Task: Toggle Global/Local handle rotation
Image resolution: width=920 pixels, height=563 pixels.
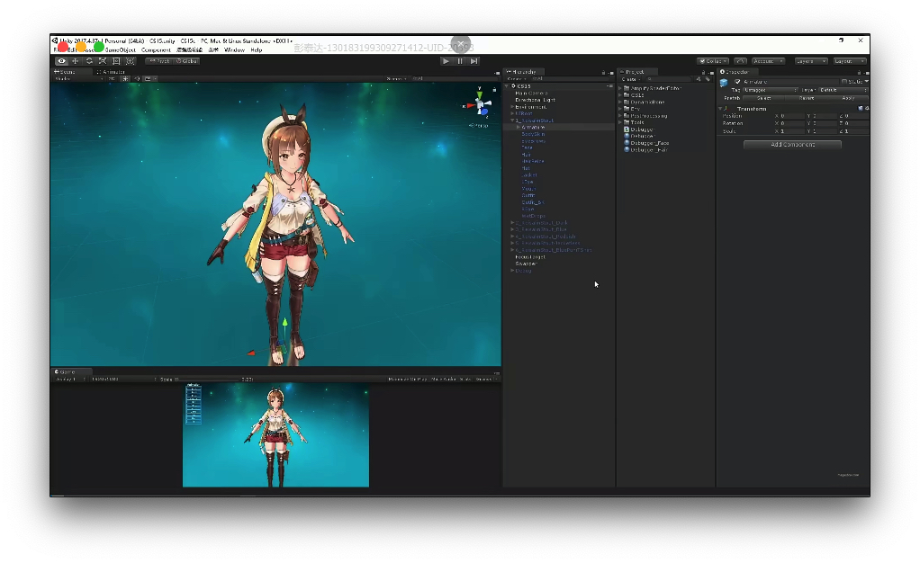Action: (x=186, y=61)
